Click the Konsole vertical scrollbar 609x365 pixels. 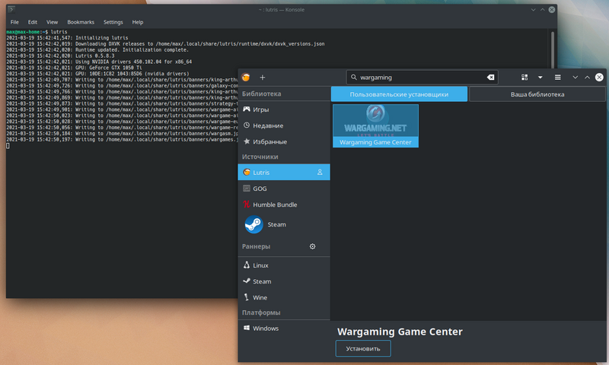(x=553, y=49)
